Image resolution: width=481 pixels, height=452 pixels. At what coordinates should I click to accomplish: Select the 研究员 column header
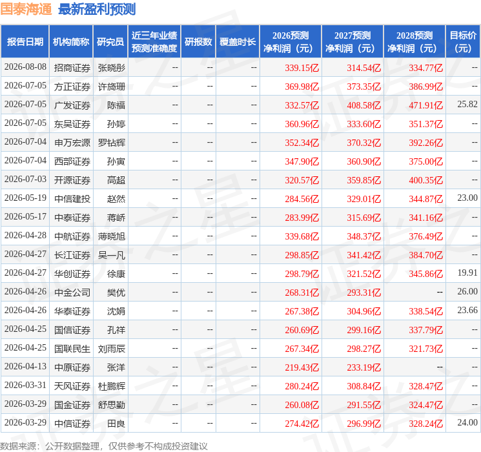[110, 42]
